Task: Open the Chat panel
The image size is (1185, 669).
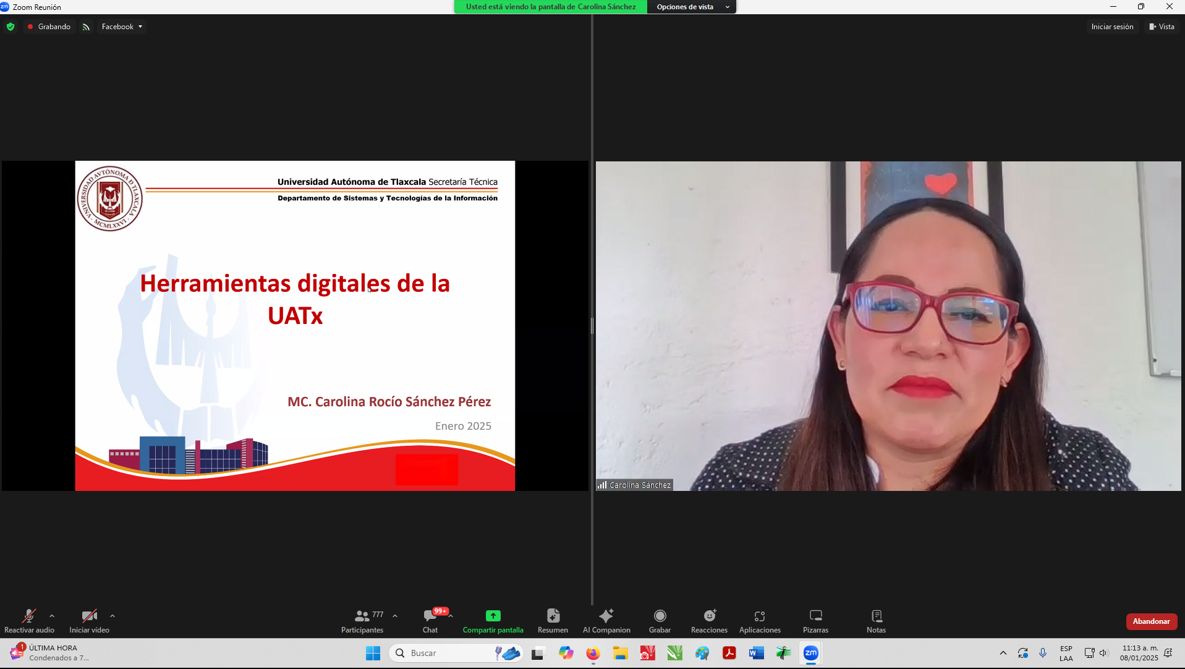Action: click(430, 621)
